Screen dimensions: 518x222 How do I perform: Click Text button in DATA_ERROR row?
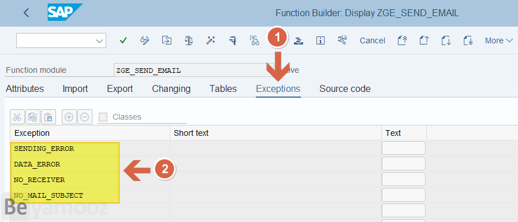click(403, 164)
